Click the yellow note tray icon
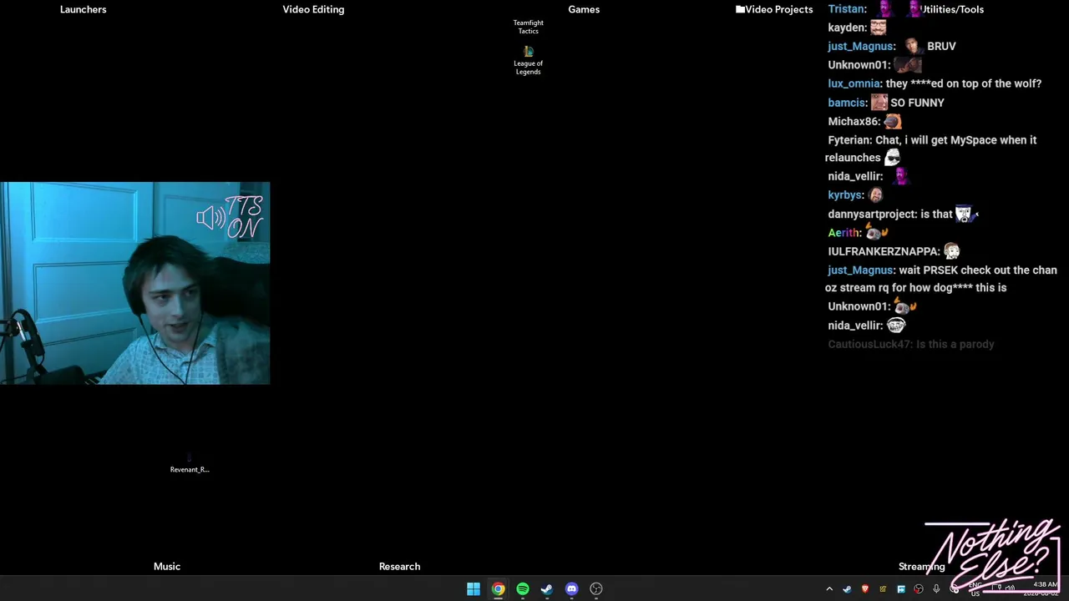This screenshot has width=1069, height=601. [883, 589]
